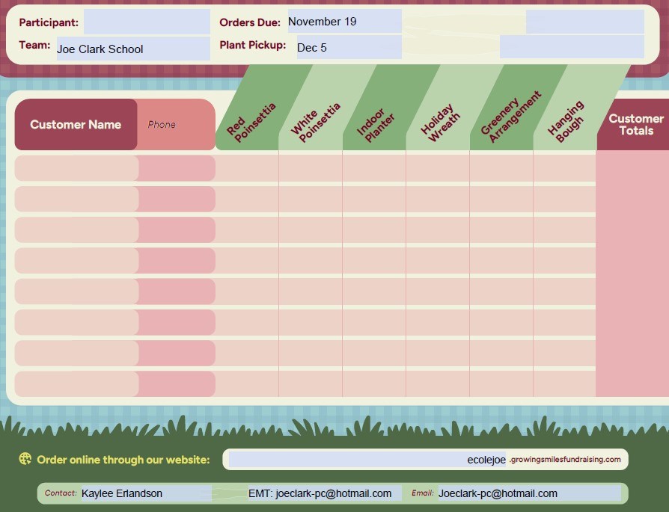
Task: Click the Customer Name column header
Action: click(x=76, y=125)
